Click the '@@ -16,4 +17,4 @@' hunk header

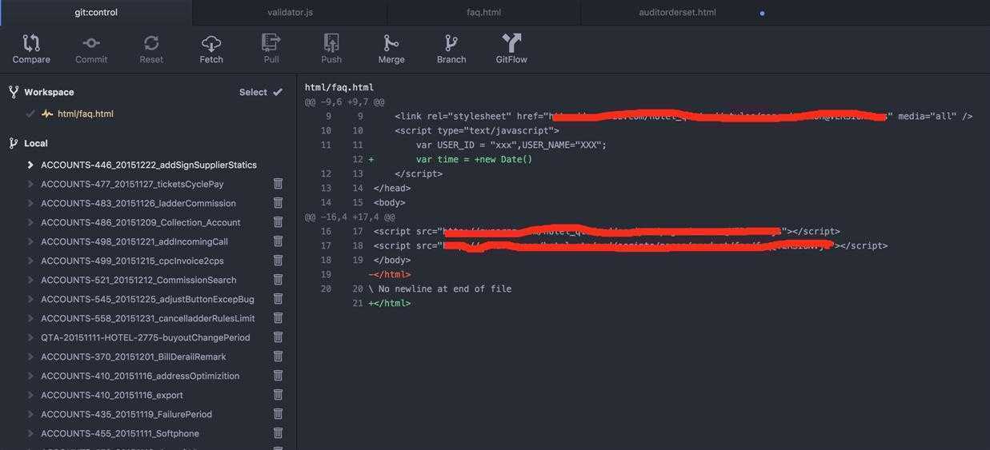tap(350, 217)
